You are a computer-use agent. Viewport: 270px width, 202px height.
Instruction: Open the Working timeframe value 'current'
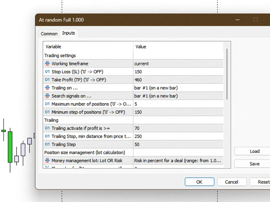178,64
